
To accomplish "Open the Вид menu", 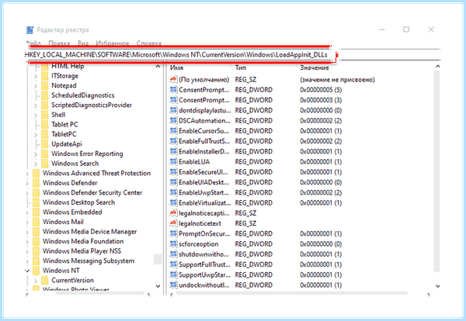I will tap(83, 43).
